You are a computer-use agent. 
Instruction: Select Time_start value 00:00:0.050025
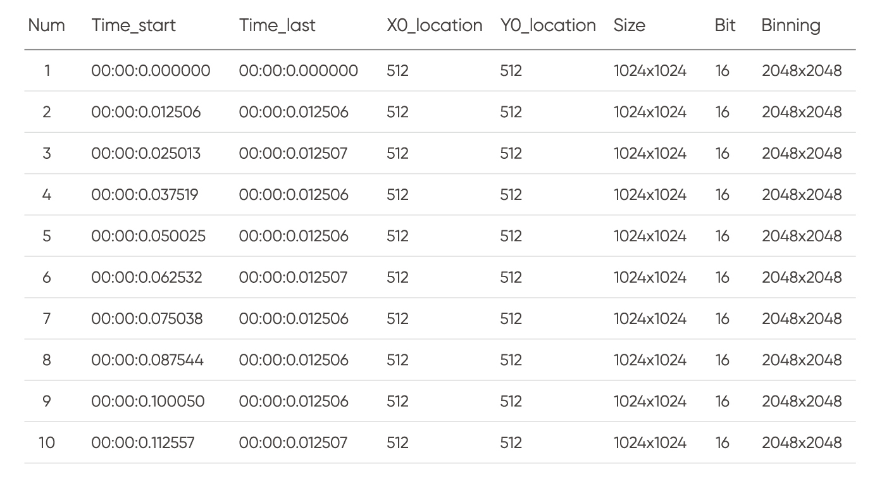click(148, 236)
